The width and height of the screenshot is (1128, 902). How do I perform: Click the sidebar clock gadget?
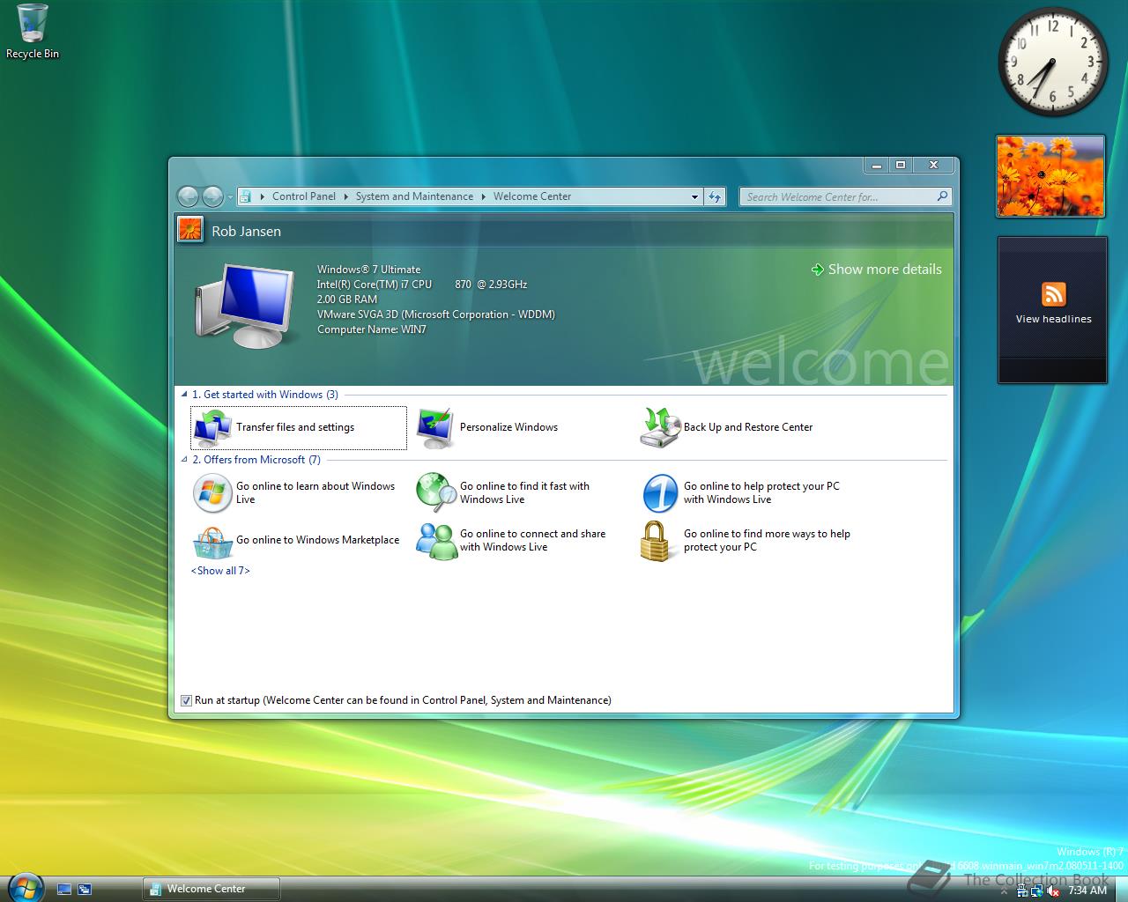click(x=1052, y=62)
